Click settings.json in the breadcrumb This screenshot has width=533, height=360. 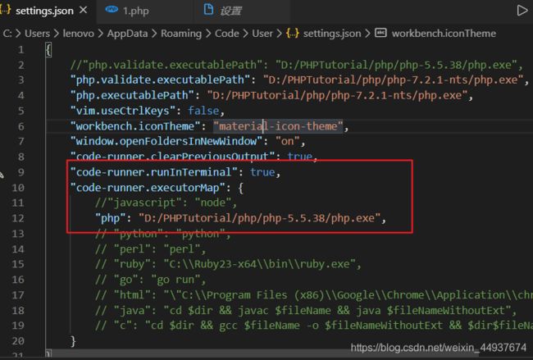[332, 34]
